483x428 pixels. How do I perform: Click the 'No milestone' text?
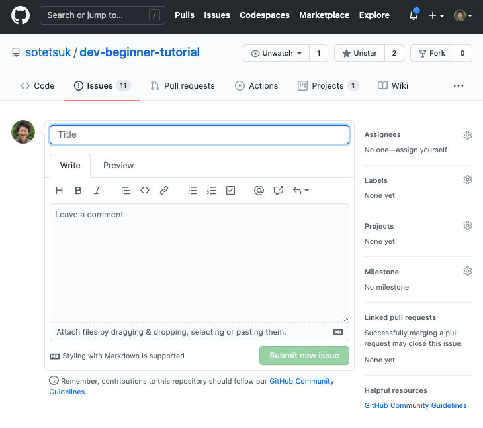pyautogui.click(x=386, y=287)
